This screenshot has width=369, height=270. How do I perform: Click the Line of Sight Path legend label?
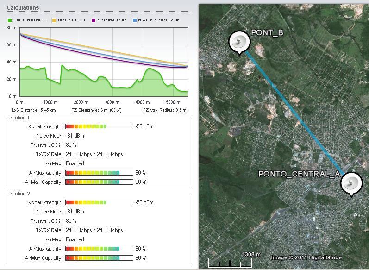pyautogui.click(x=71, y=20)
